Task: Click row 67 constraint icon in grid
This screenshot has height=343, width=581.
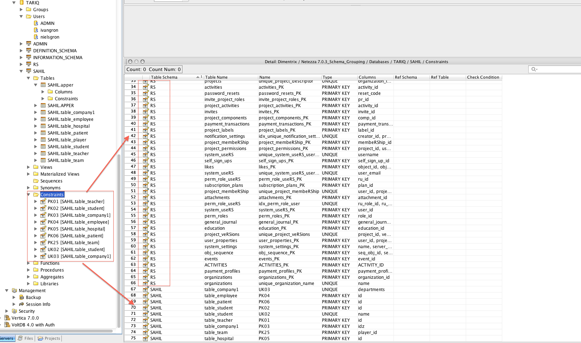Action: 146,289
